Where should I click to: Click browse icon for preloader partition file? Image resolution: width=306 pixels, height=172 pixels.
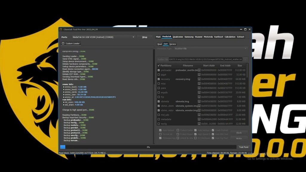coord(199,70)
